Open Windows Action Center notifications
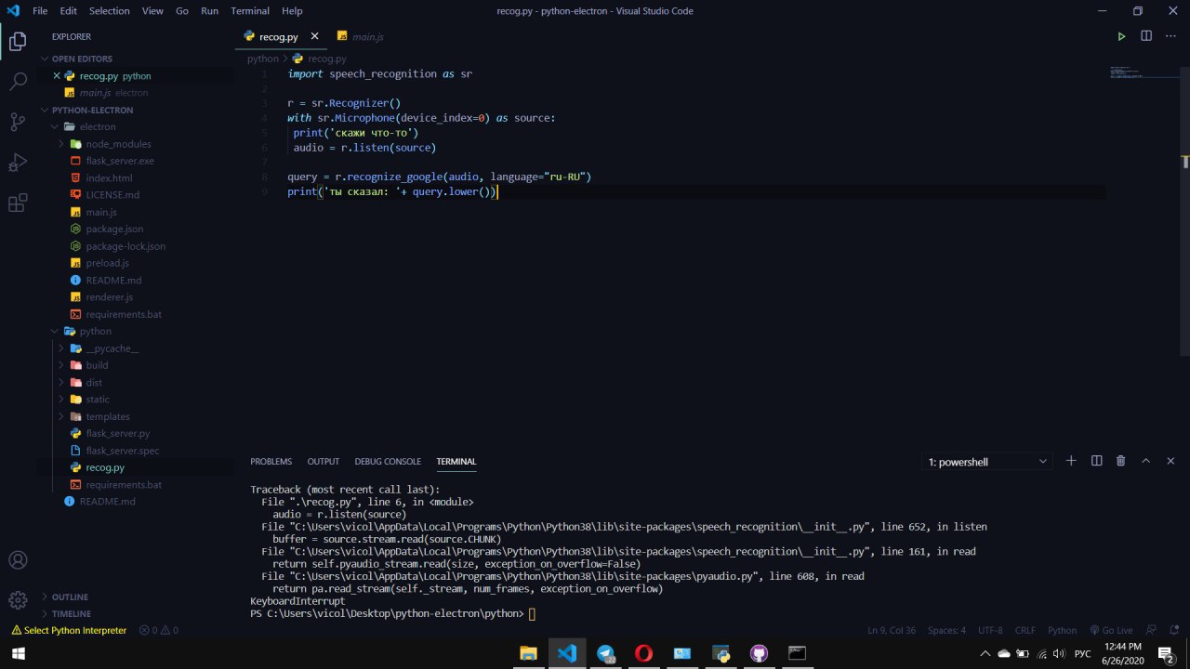This screenshot has height=669, width=1190. pos(1165,653)
